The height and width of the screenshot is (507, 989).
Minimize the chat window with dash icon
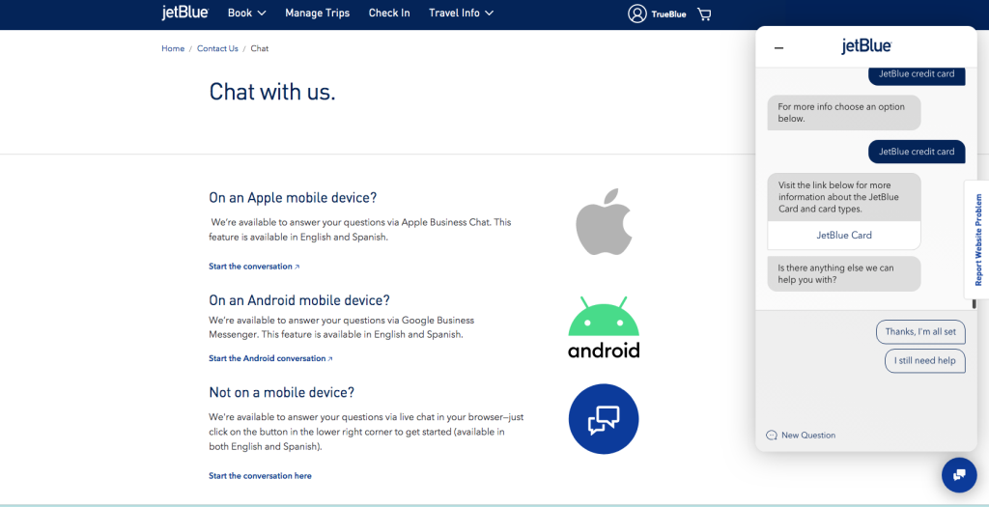pyautogui.click(x=779, y=47)
